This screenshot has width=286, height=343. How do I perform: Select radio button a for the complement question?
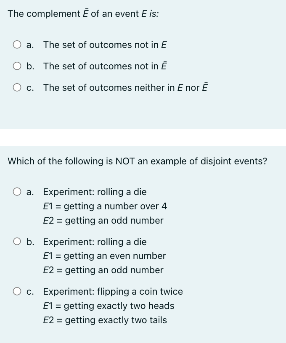tap(17, 45)
